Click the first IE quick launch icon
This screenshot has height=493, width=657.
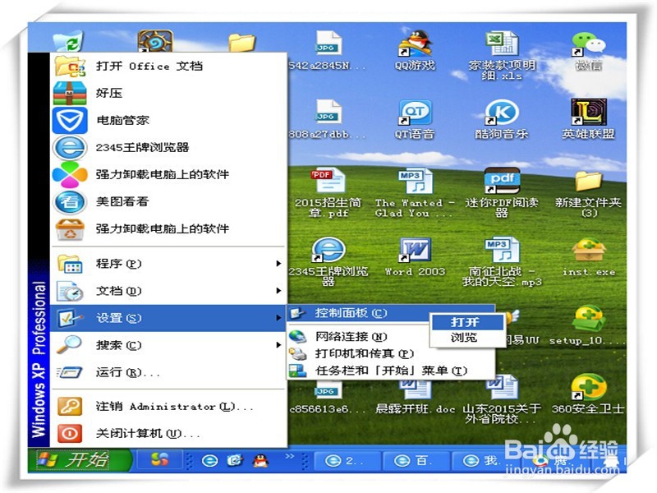(x=210, y=461)
